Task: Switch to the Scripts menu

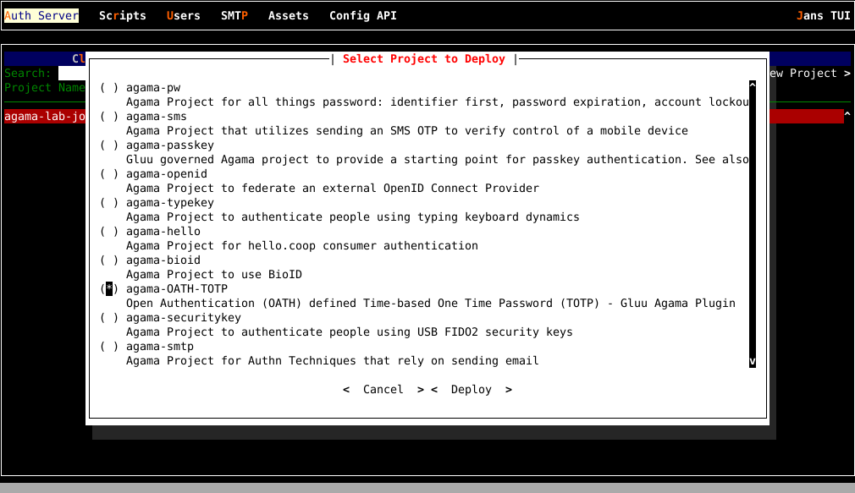Action: (123, 16)
